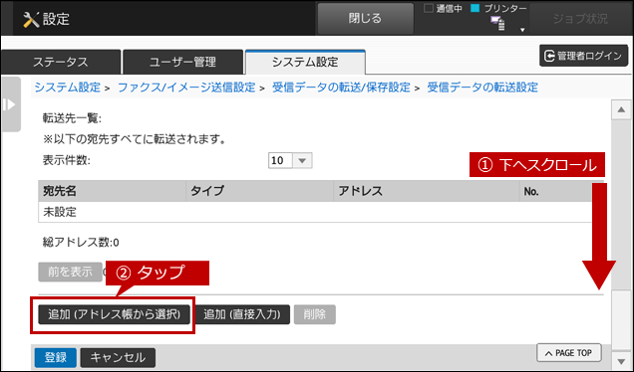The height and width of the screenshot is (372, 634).
Task: Expand the left side panel arrow
Action: pyautogui.click(x=11, y=104)
